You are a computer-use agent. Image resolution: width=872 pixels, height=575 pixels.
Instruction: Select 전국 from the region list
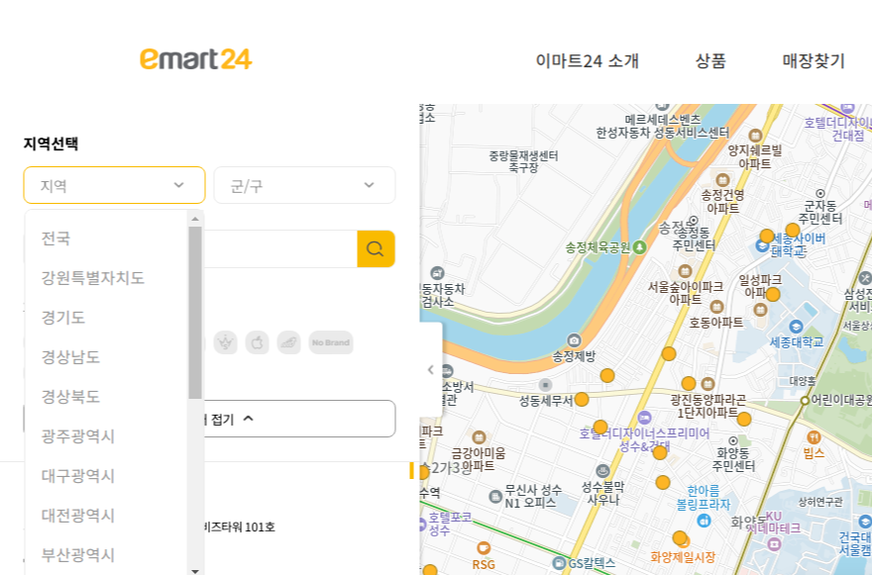(x=55, y=239)
